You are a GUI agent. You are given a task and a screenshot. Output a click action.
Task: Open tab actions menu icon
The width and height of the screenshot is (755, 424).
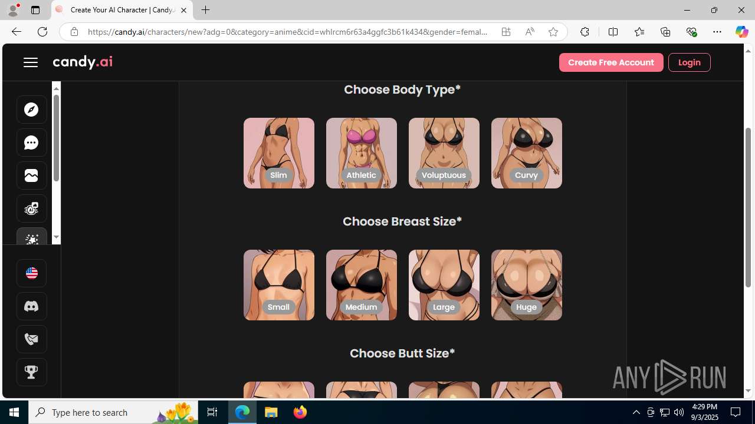tap(35, 10)
